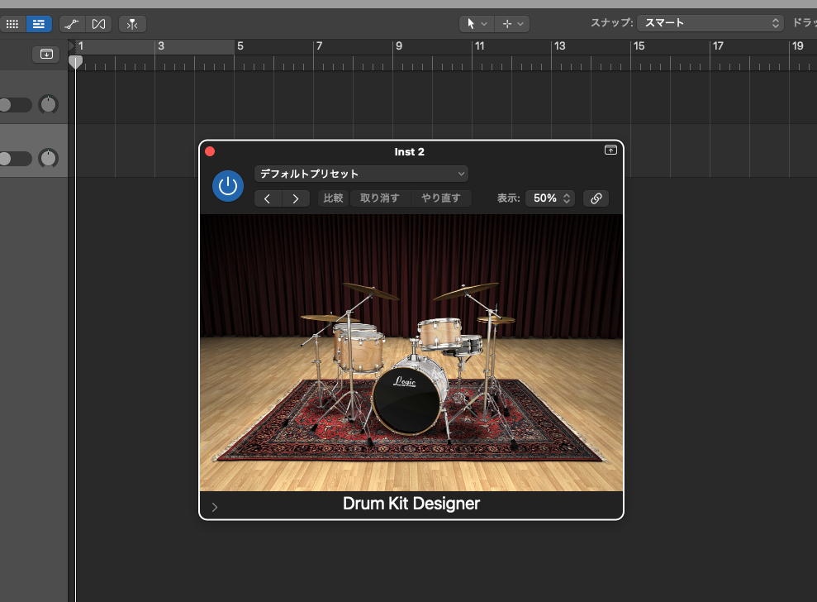Click the catch playhead icon
The width and height of the screenshot is (817, 602).
pyautogui.click(x=132, y=24)
